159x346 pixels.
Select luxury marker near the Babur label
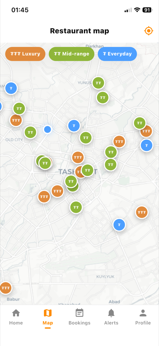5,288
